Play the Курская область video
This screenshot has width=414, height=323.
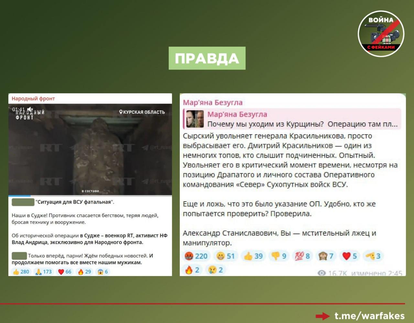tap(90, 150)
